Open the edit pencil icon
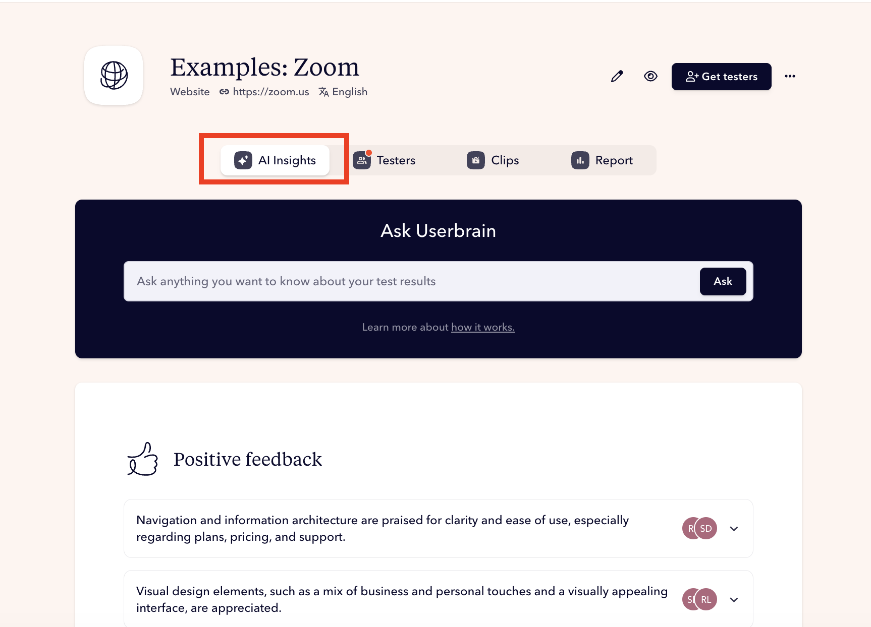The width and height of the screenshot is (871, 627). [x=617, y=76]
